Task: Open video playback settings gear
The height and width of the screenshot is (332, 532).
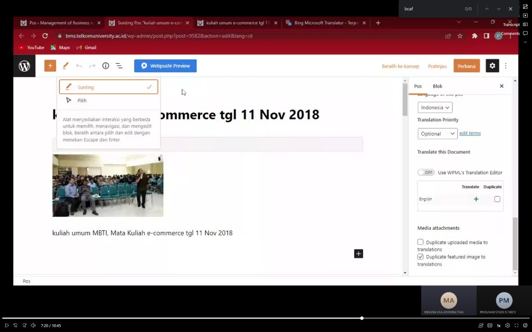Action: click(x=508, y=326)
